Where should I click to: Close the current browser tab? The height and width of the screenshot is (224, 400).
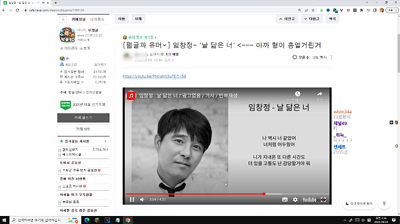tap(47, 3)
